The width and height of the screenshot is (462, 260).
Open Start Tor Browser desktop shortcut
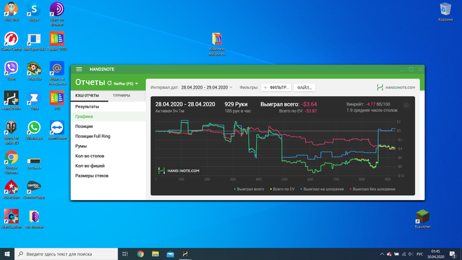[57, 14]
